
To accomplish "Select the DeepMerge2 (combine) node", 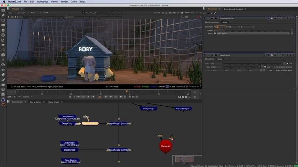I will click(119, 150).
